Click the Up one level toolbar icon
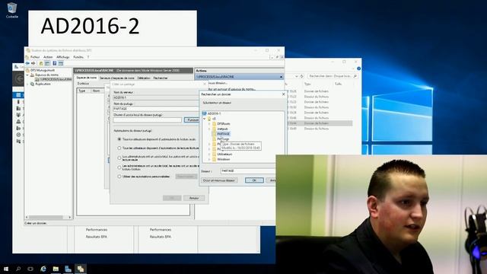The width and height of the screenshot is (487, 274). click(41, 63)
